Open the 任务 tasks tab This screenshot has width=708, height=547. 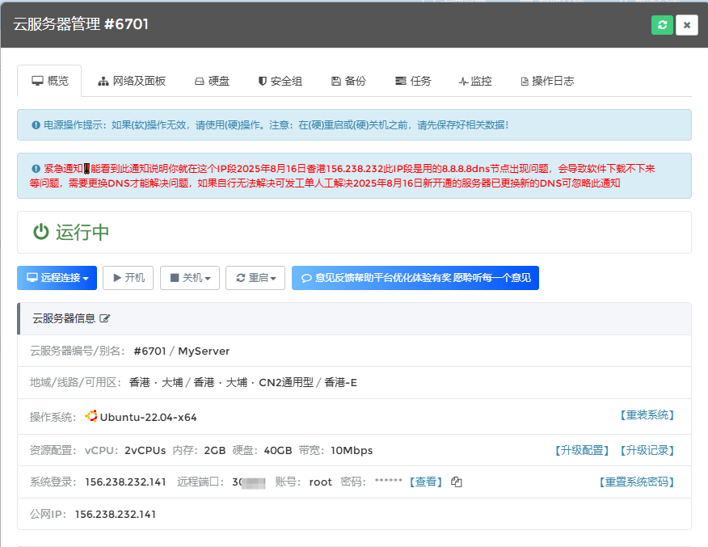tap(413, 81)
